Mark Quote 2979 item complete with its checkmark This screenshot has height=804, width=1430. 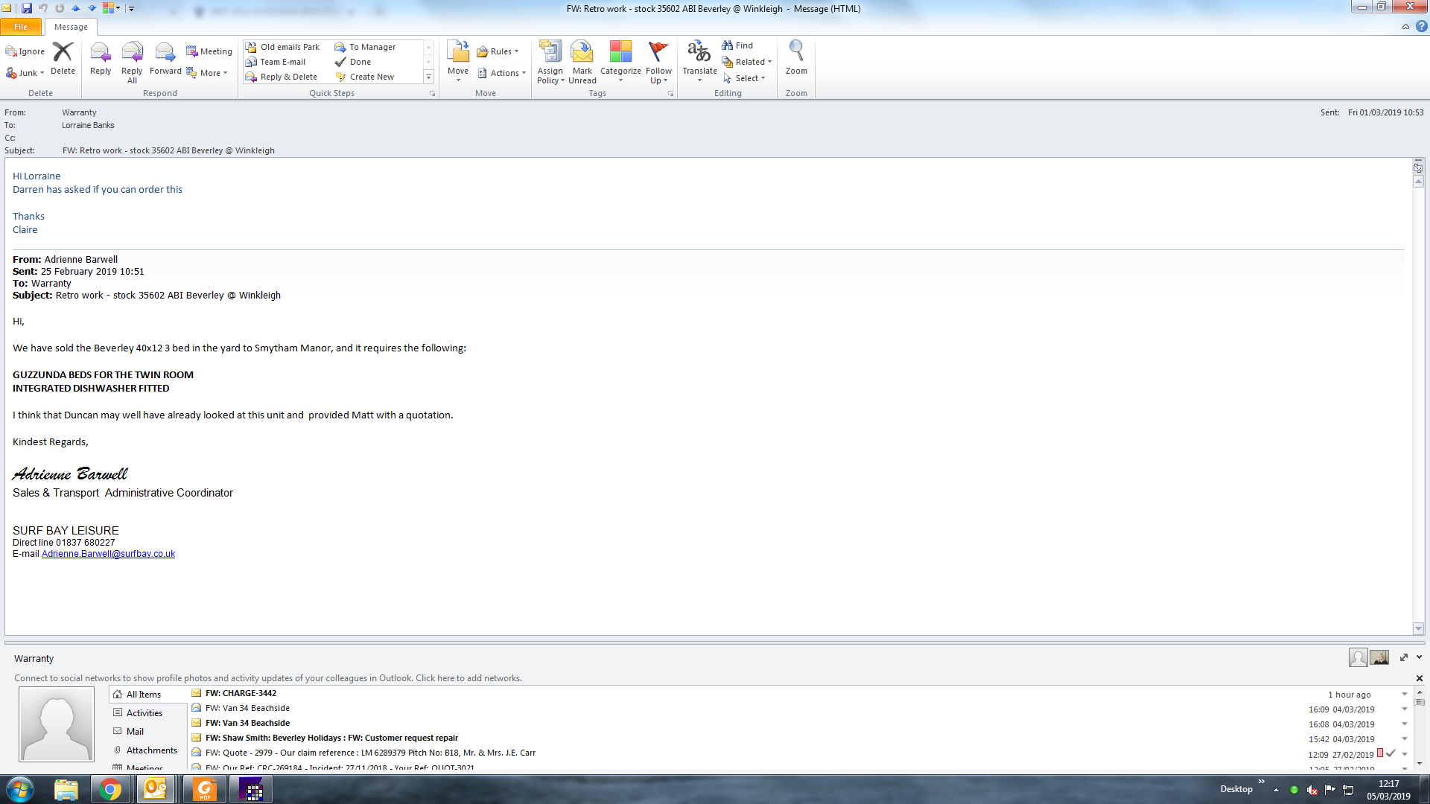[x=1391, y=753]
